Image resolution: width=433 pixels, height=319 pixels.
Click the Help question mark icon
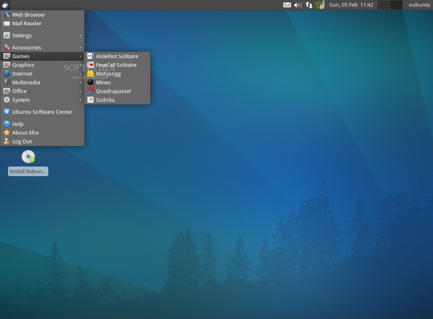coord(7,124)
